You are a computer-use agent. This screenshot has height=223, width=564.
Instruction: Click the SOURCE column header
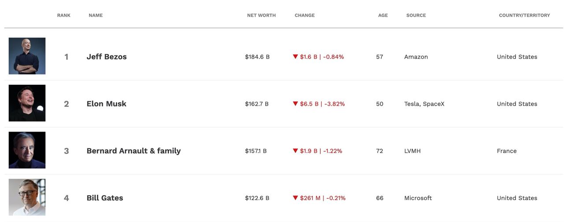tap(416, 15)
